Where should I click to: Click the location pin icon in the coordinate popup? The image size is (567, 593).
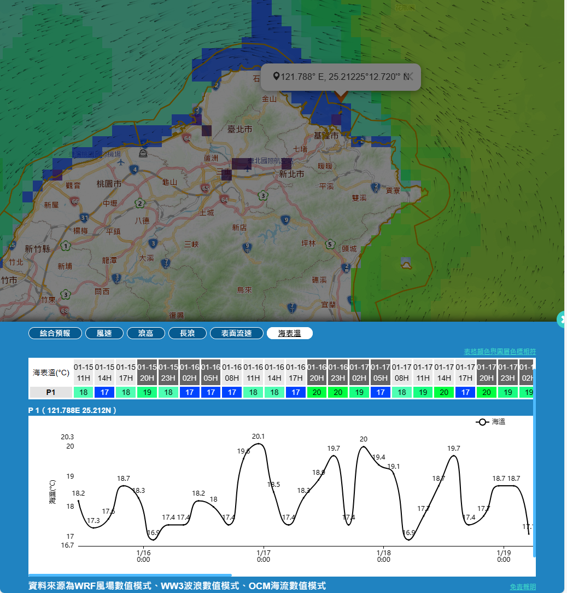[x=276, y=77]
